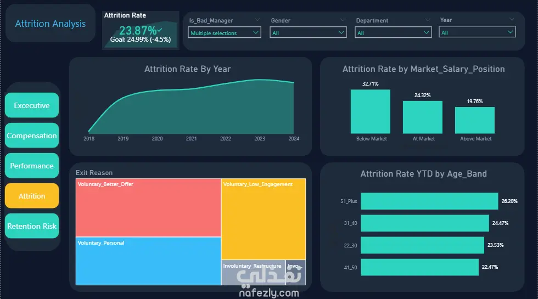Click the Exit Reason chart title
This screenshot has height=299, width=538.
click(x=94, y=173)
